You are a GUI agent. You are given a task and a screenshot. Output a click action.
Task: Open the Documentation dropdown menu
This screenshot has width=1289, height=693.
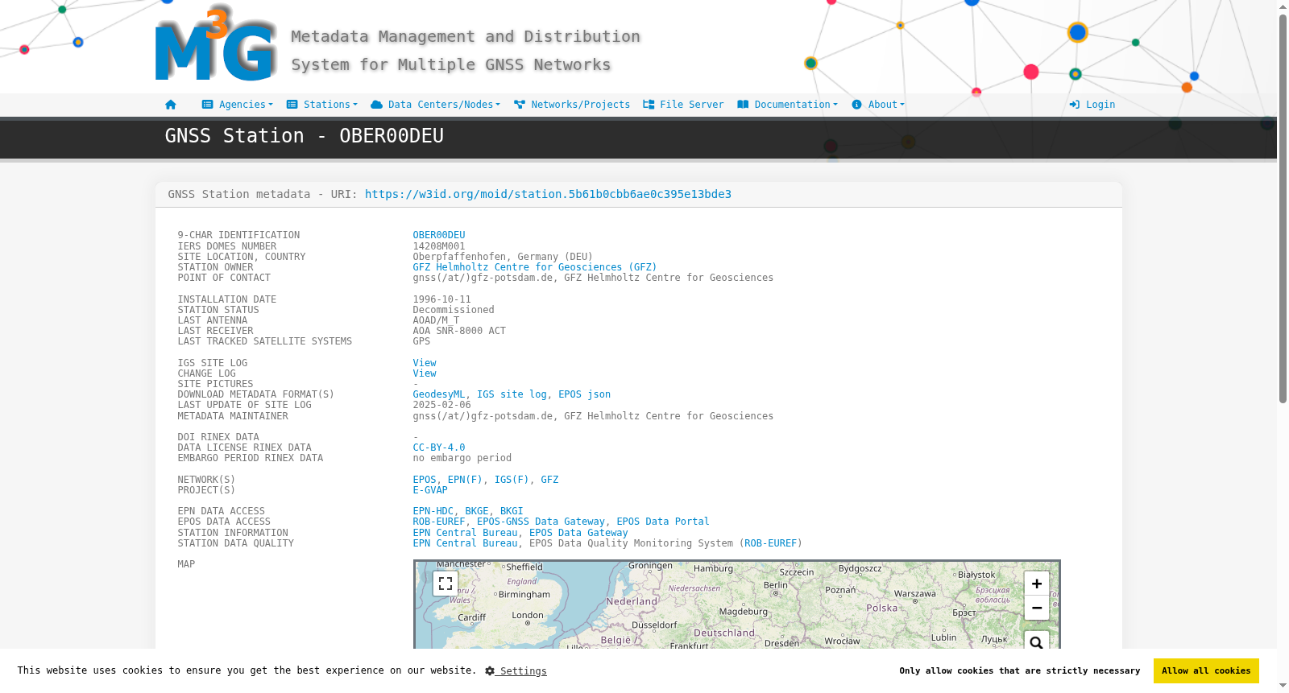point(788,105)
